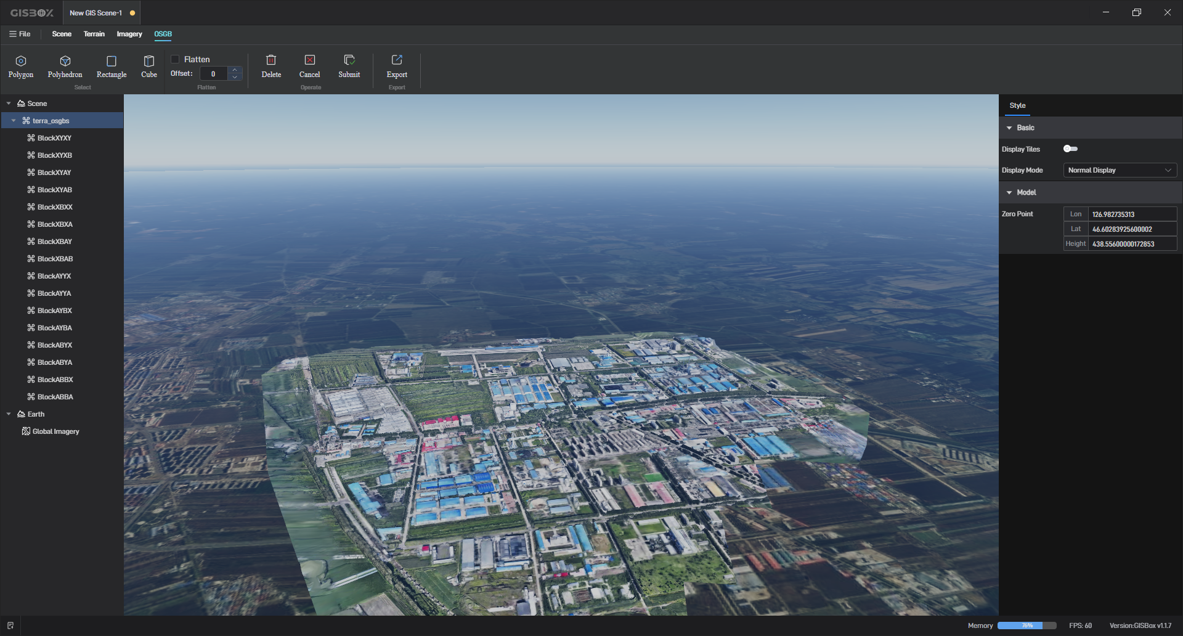Switch to the Terrain tab
The image size is (1183, 636).
coord(94,34)
